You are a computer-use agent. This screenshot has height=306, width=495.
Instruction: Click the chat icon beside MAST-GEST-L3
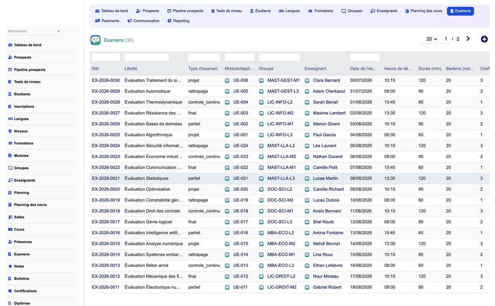click(x=262, y=91)
